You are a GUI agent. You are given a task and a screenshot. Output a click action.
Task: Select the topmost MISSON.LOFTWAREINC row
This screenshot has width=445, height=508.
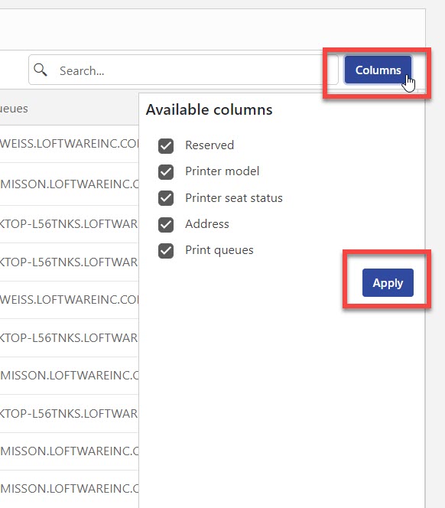(x=70, y=184)
